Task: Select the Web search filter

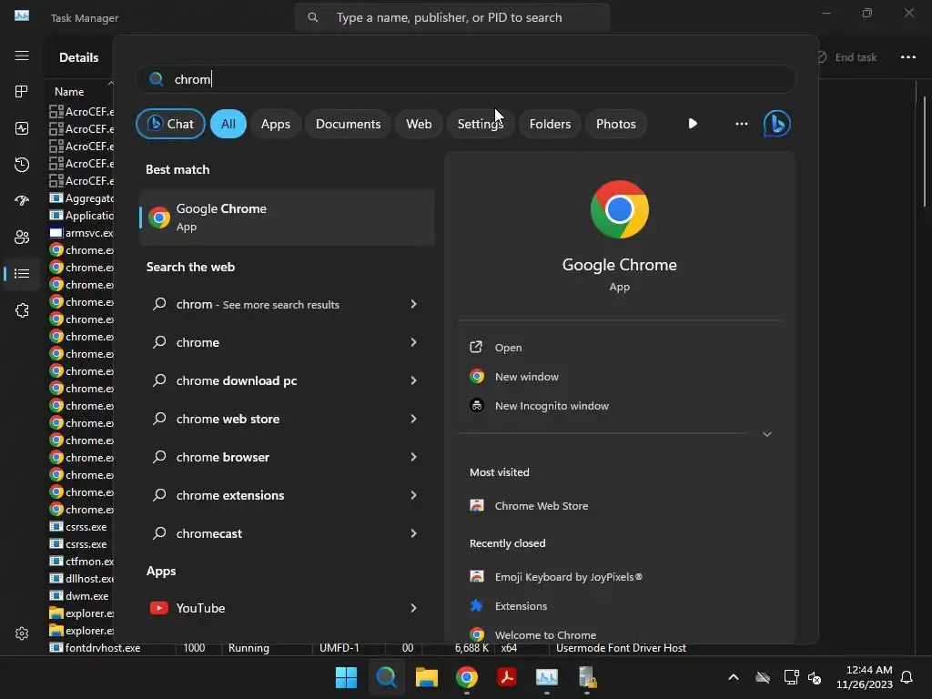Action: pos(419,124)
